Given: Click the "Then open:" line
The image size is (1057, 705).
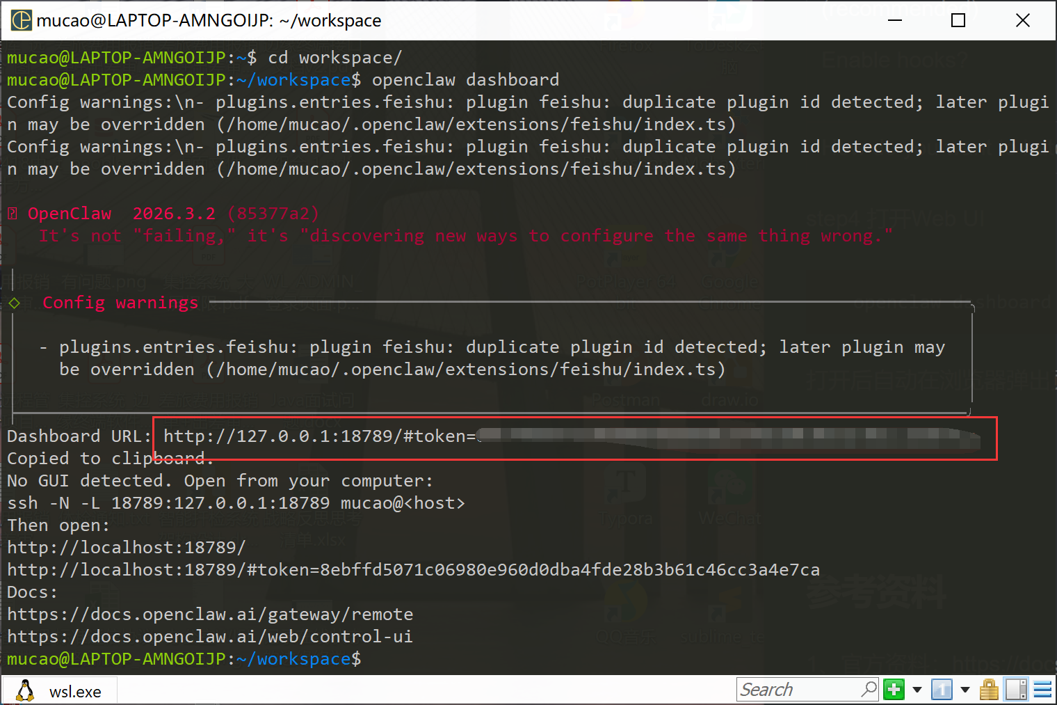Looking at the screenshot, I should coord(58,525).
